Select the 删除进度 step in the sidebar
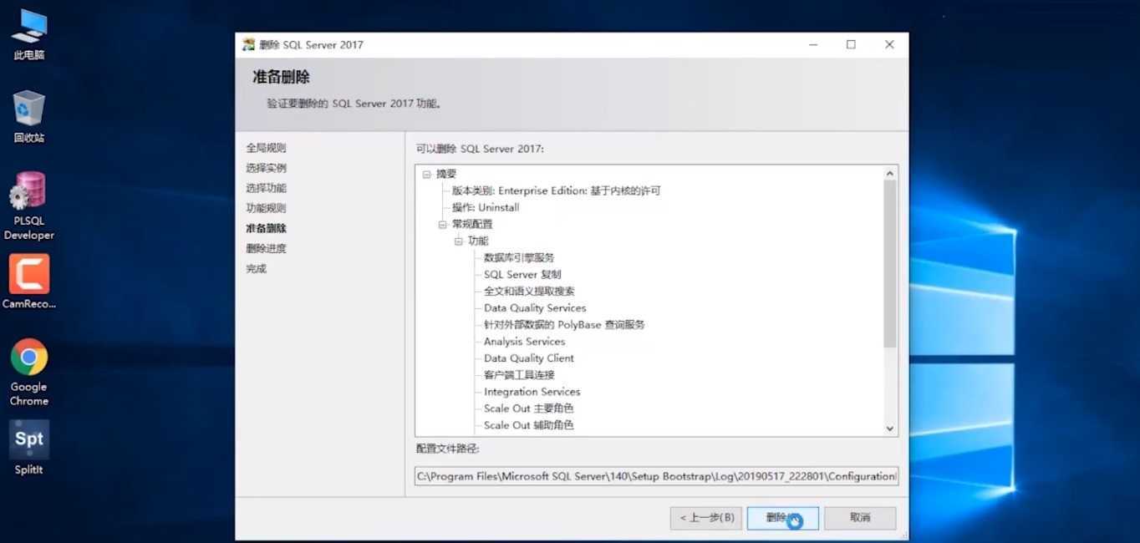This screenshot has height=543, width=1140. click(x=266, y=248)
